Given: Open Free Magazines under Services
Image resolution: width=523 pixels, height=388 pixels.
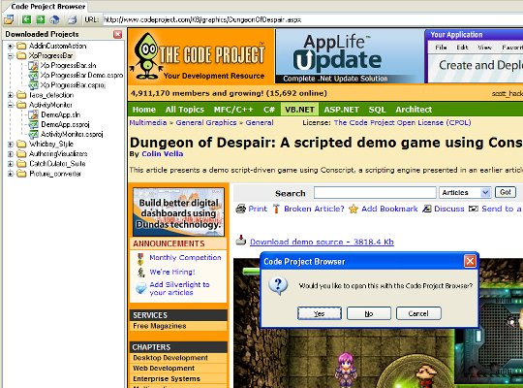Looking at the screenshot, I should click(160, 326).
